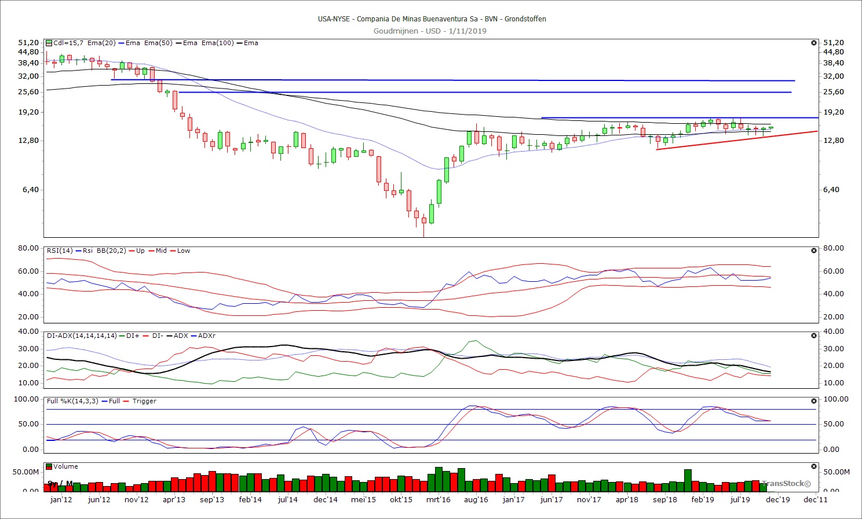
Task: Close the Full %K stochastic panel
Action: tap(814, 401)
